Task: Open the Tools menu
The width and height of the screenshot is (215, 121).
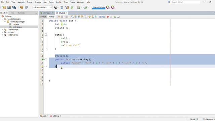Action: 73,2
